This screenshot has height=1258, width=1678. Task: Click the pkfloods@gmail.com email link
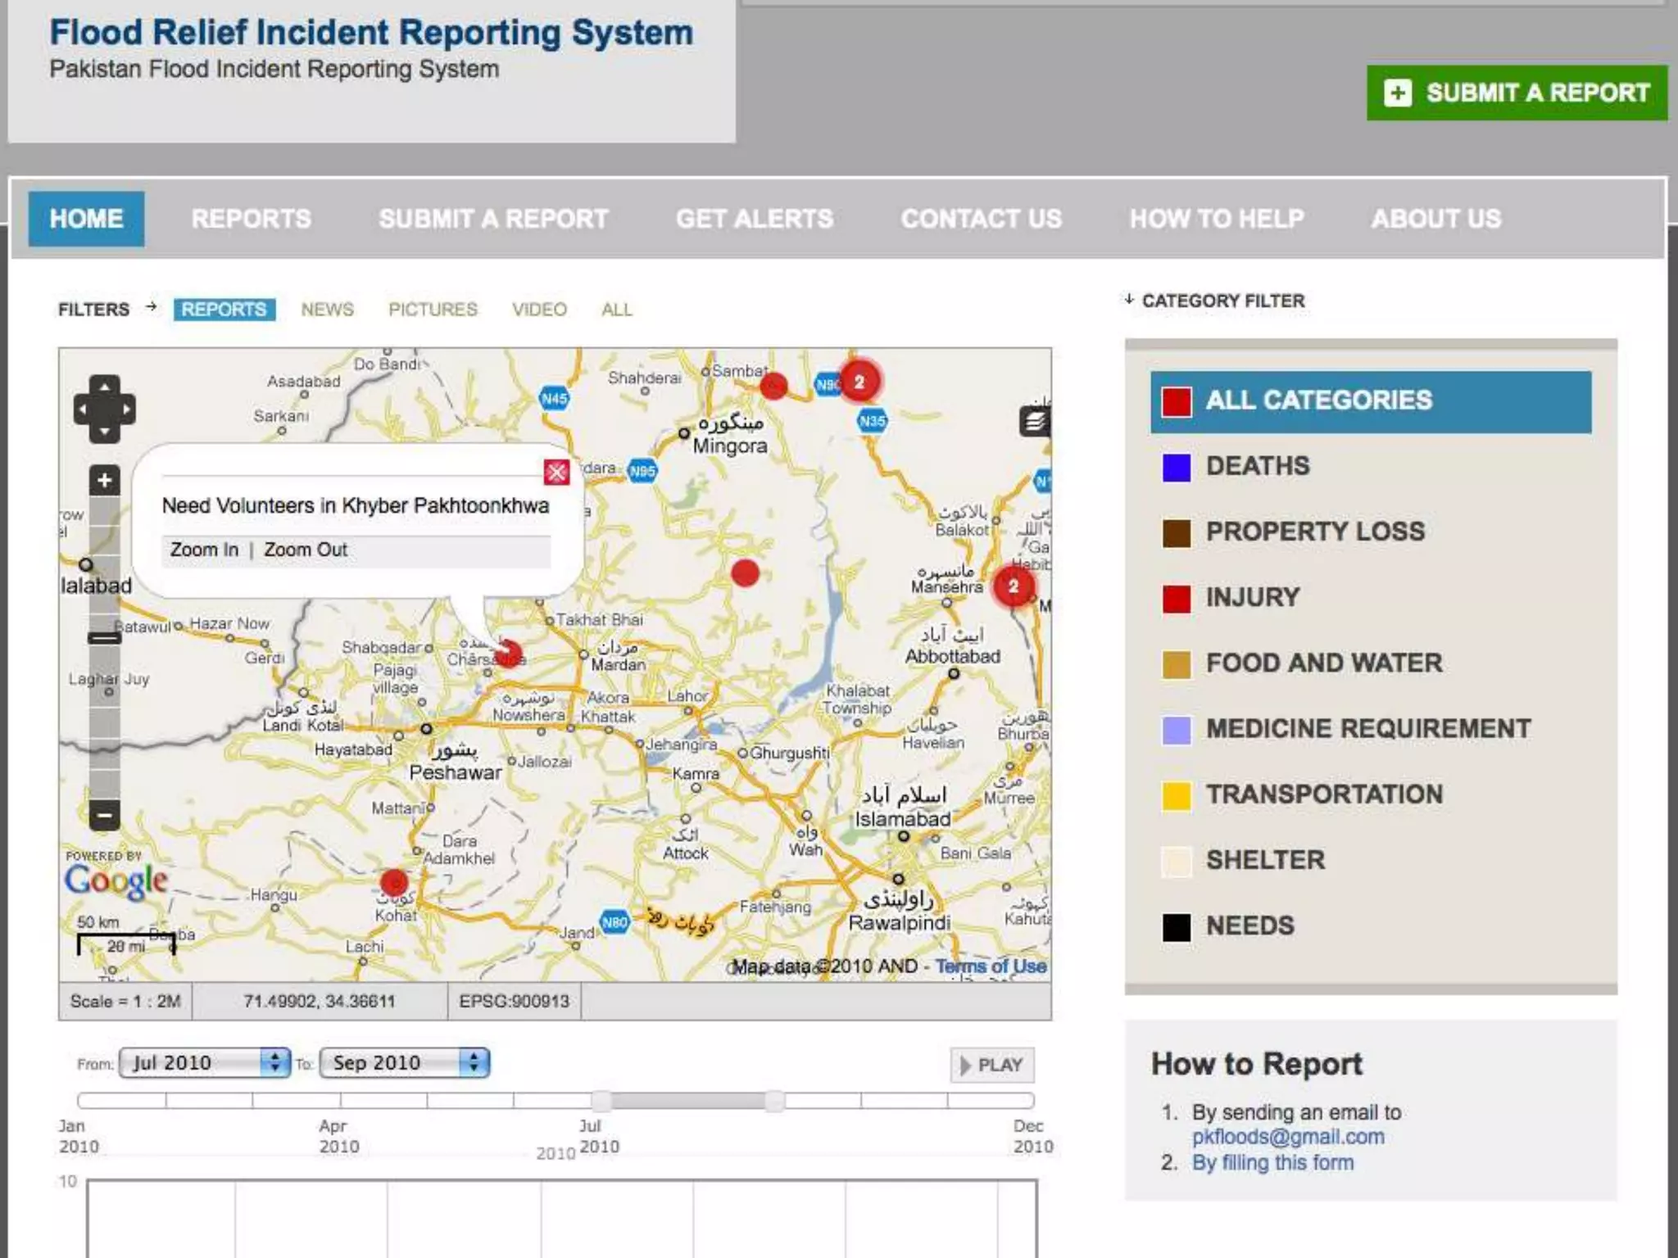click(x=1288, y=1137)
